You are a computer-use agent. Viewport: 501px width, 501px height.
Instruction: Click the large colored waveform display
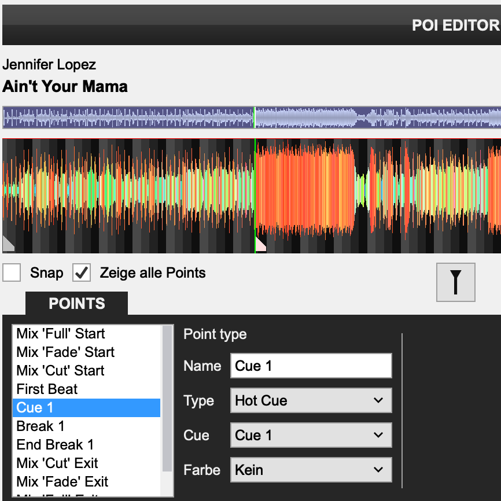tap(252, 196)
